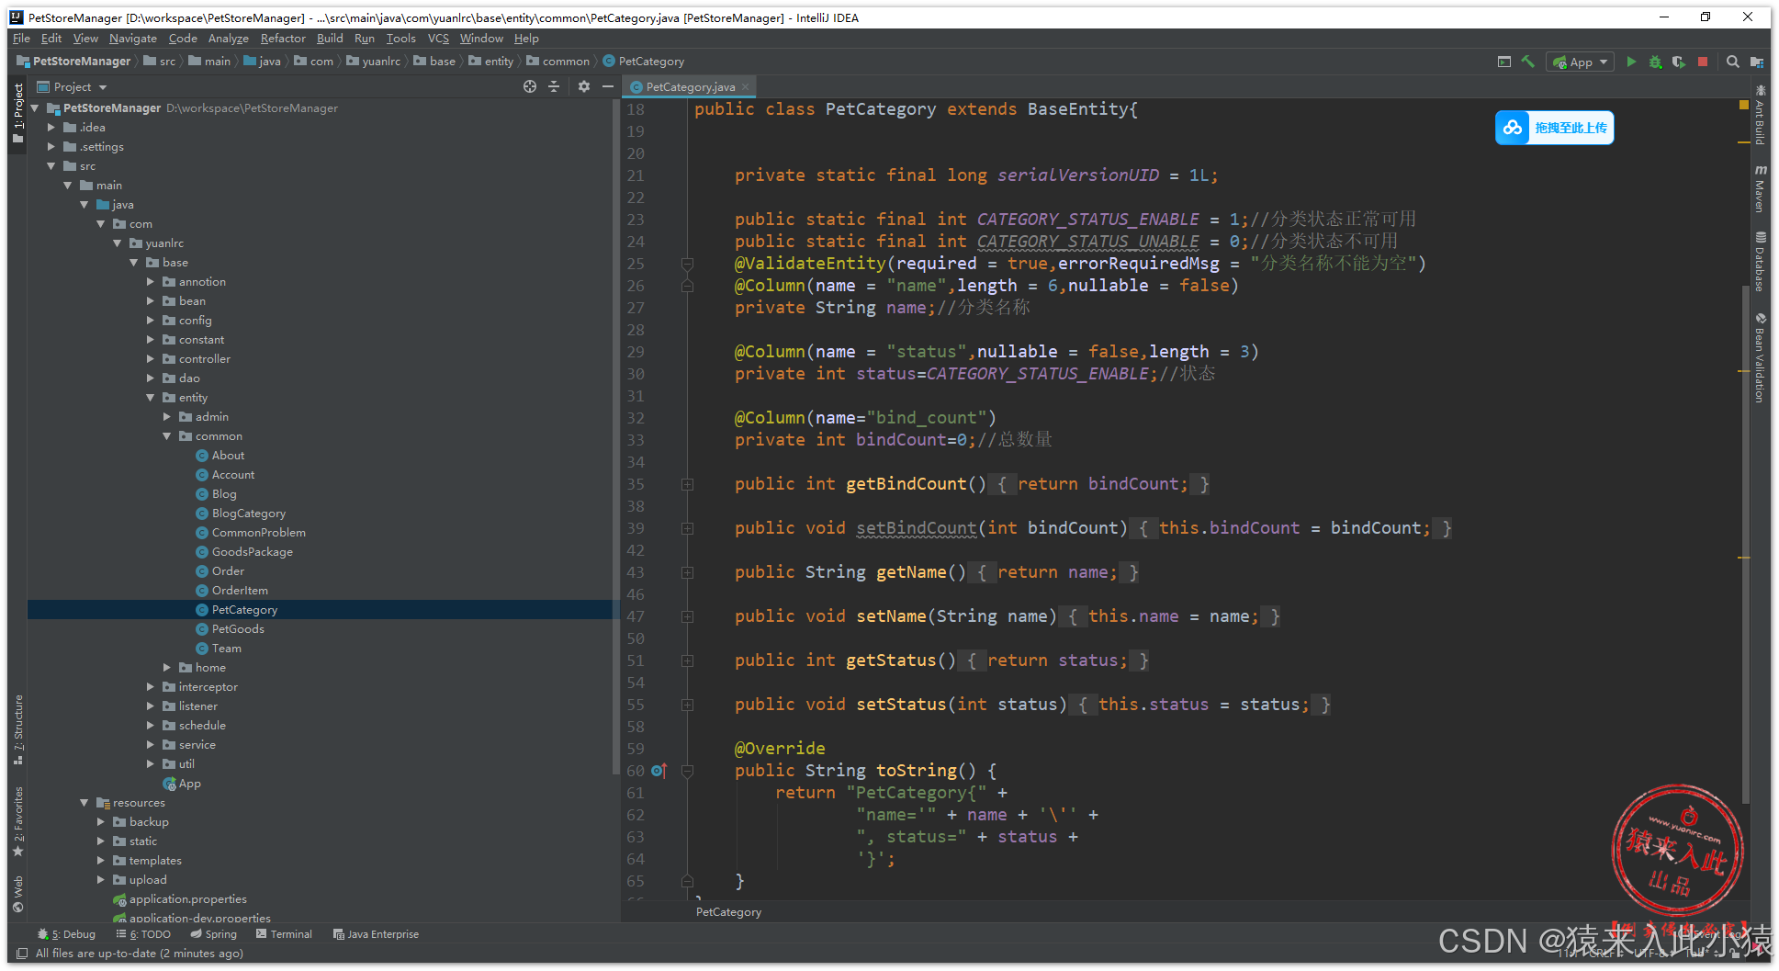Open the VCS menu
The image size is (1779, 971).
point(438,39)
